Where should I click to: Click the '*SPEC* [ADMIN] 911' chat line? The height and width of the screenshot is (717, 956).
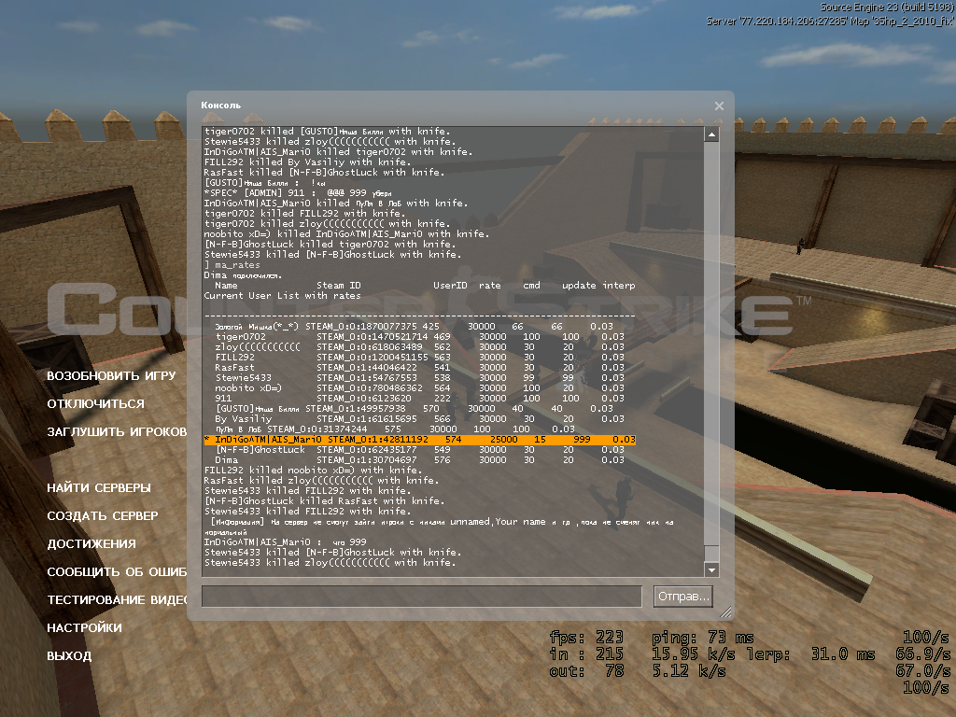298,192
